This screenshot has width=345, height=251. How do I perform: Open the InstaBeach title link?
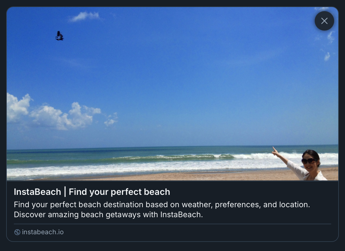click(x=91, y=192)
